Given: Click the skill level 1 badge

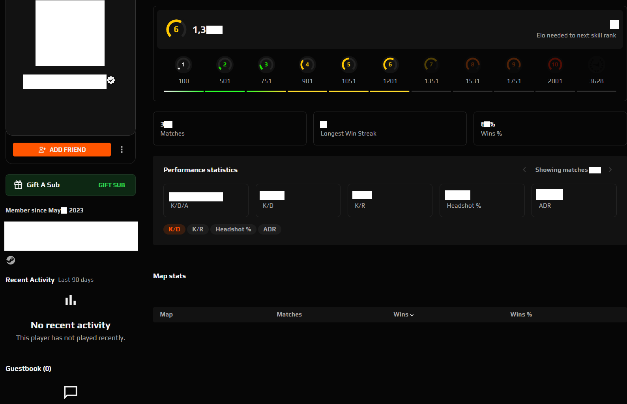Looking at the screenshot, I should pyautogui.click(x=183, y=65).
